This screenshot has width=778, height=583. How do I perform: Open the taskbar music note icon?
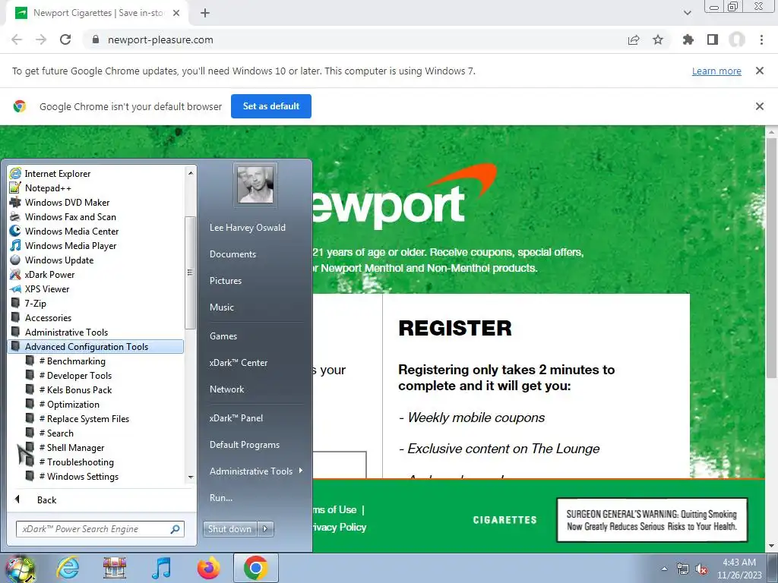tap(162, 568)
